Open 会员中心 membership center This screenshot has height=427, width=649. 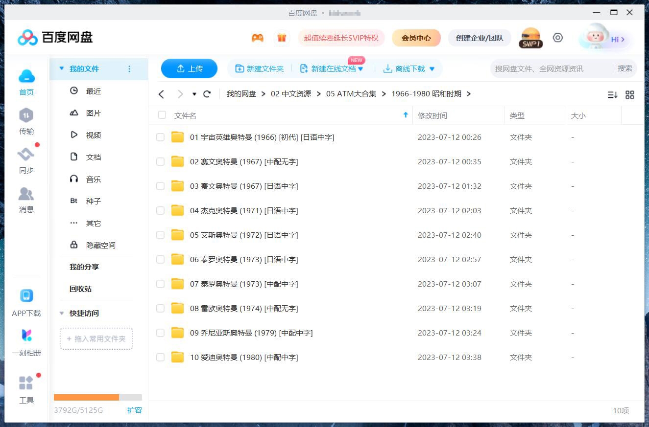(416, 38)
